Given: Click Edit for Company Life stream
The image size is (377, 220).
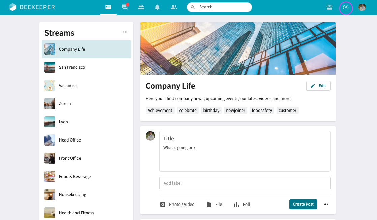Looking at the screenshot, I should 318,86.
